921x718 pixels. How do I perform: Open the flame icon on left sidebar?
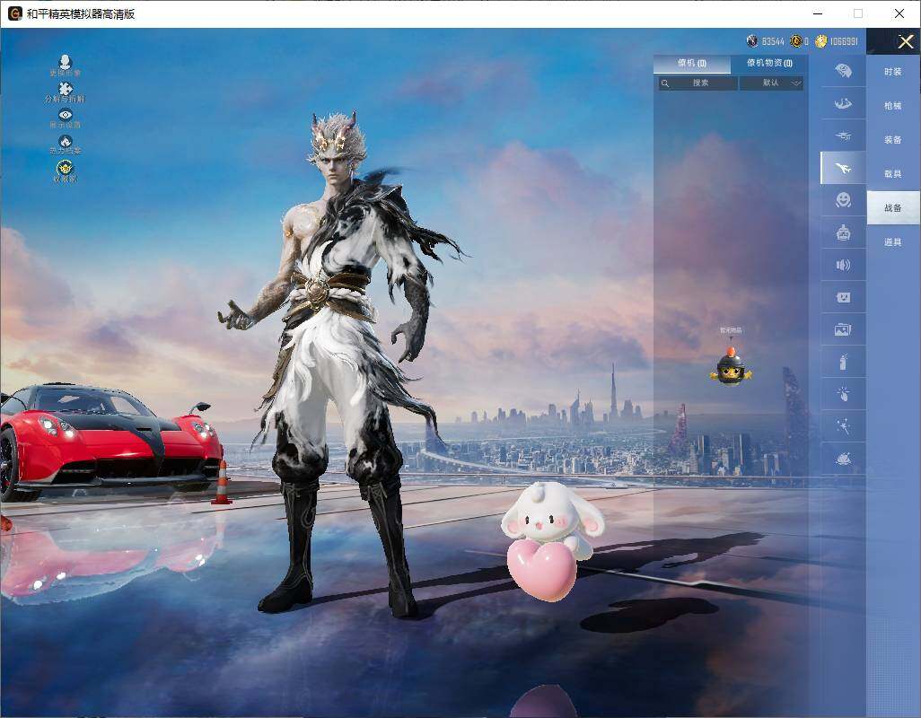pos(66,144)
